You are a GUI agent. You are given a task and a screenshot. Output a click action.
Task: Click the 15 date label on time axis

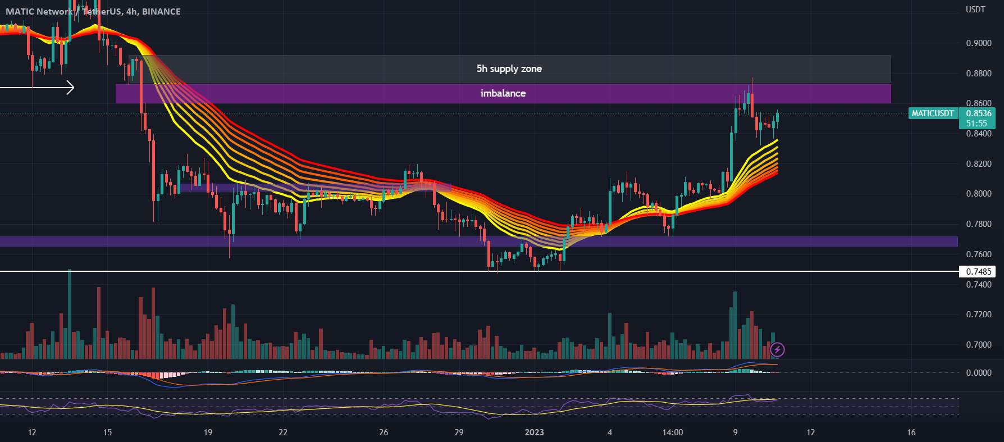pyautogui.click(x=107, y=432)
